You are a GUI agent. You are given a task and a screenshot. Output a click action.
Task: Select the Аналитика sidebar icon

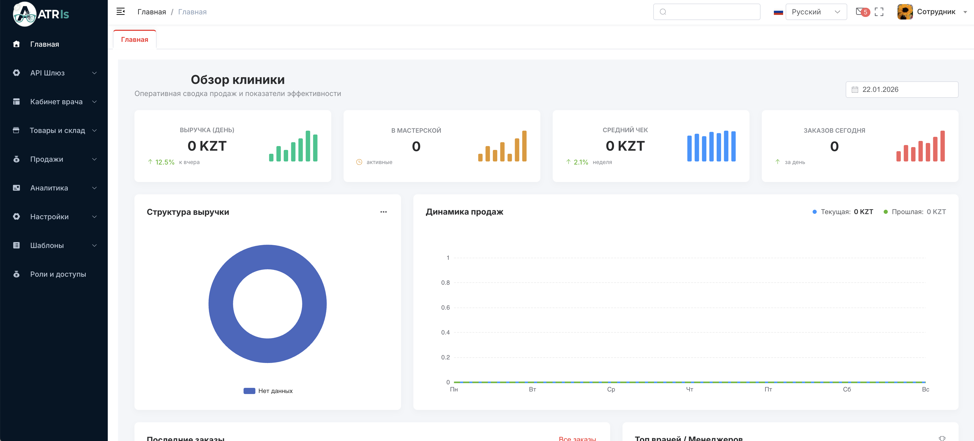click(x=16, y=188)
